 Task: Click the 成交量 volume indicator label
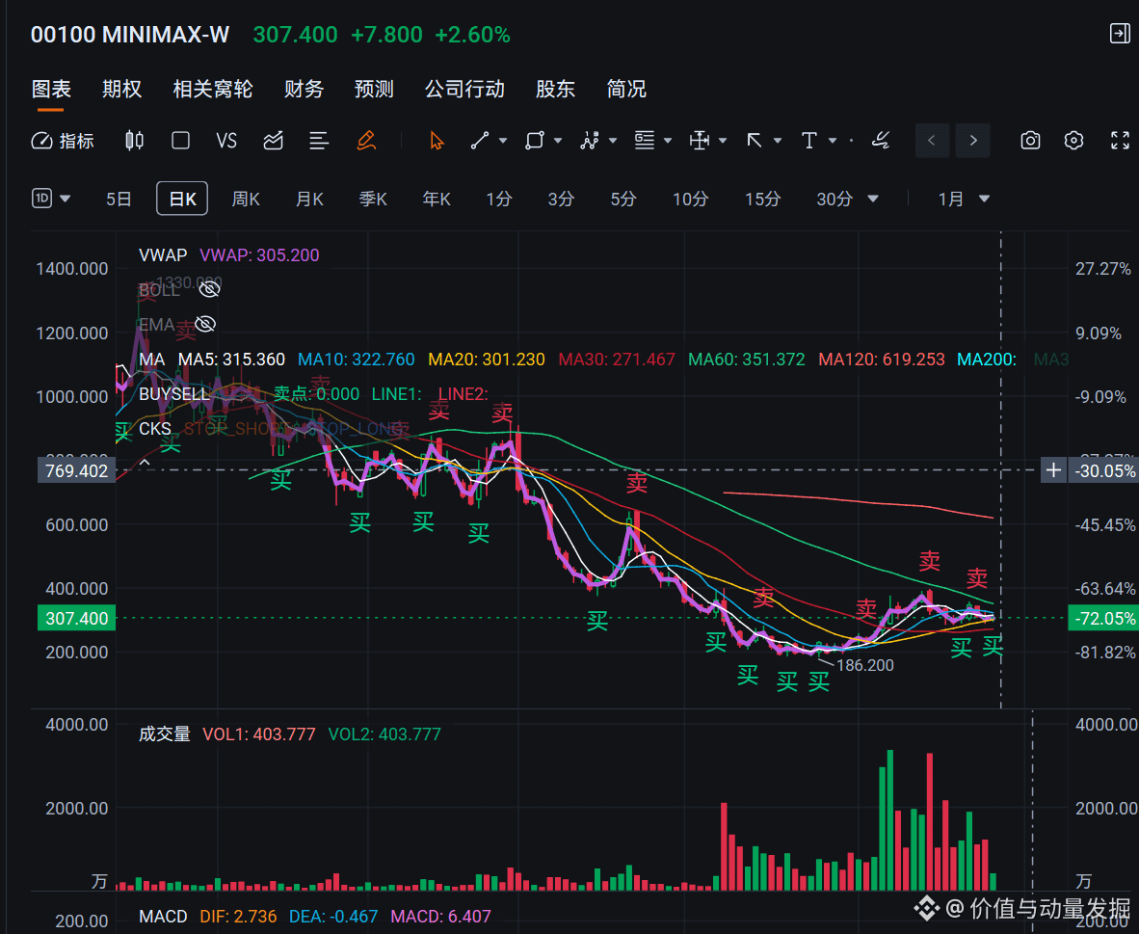164,734
